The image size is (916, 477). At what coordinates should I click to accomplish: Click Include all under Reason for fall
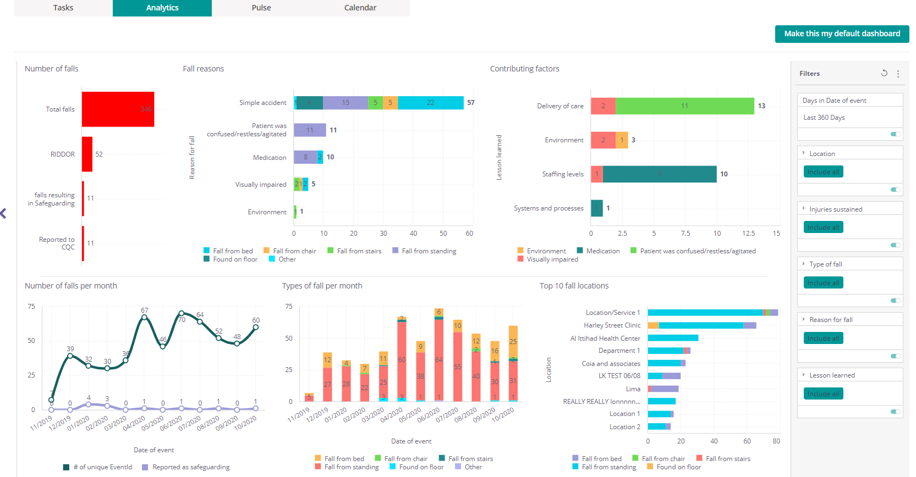coord(824,339)
